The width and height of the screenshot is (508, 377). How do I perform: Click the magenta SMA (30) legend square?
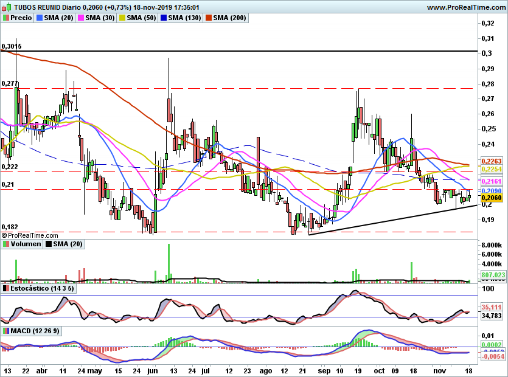click(x=81, y=18)
